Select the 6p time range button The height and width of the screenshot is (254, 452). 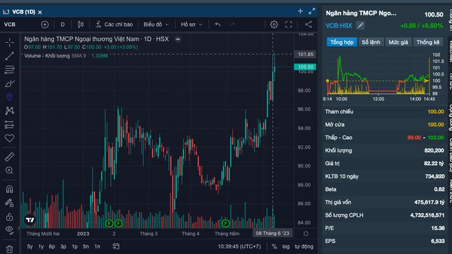pyautogui.click(x=52, y=247)
